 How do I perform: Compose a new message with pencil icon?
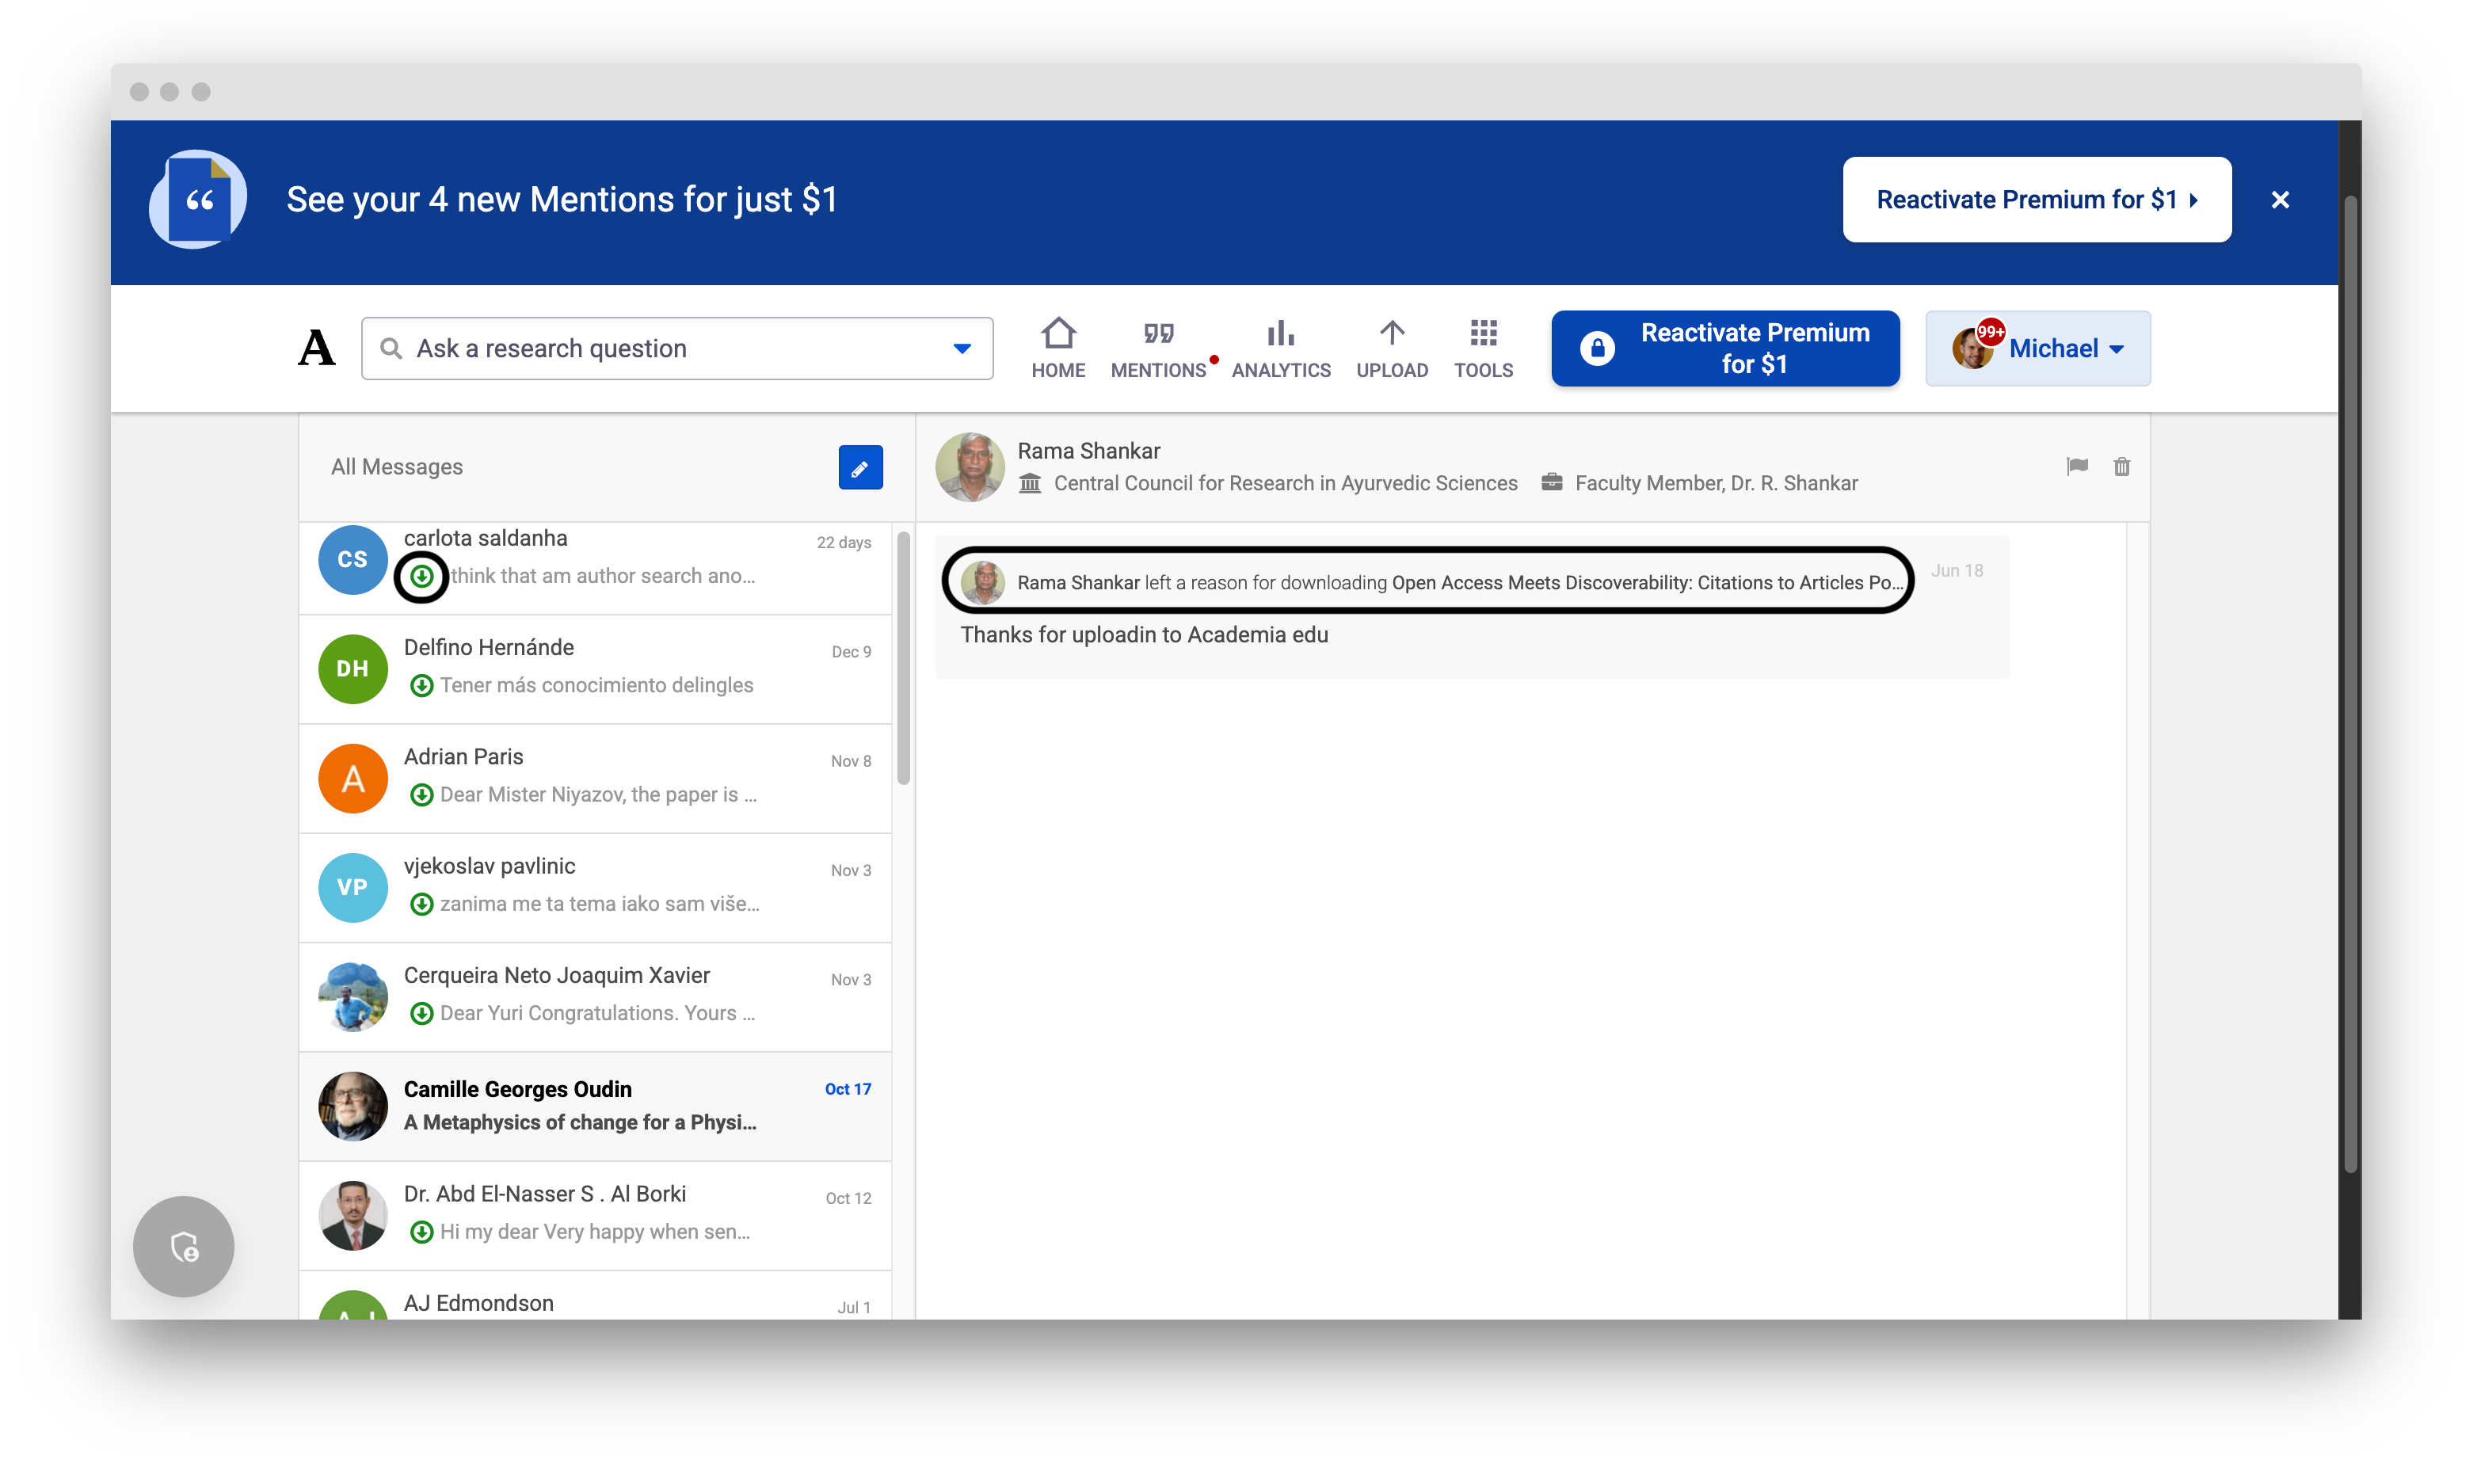860,467
